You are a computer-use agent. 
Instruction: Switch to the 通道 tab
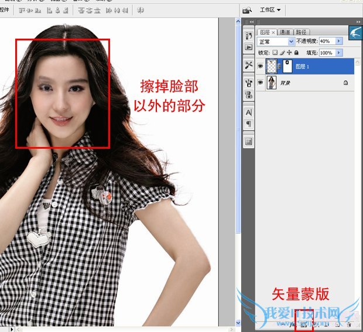pos(285,32)
